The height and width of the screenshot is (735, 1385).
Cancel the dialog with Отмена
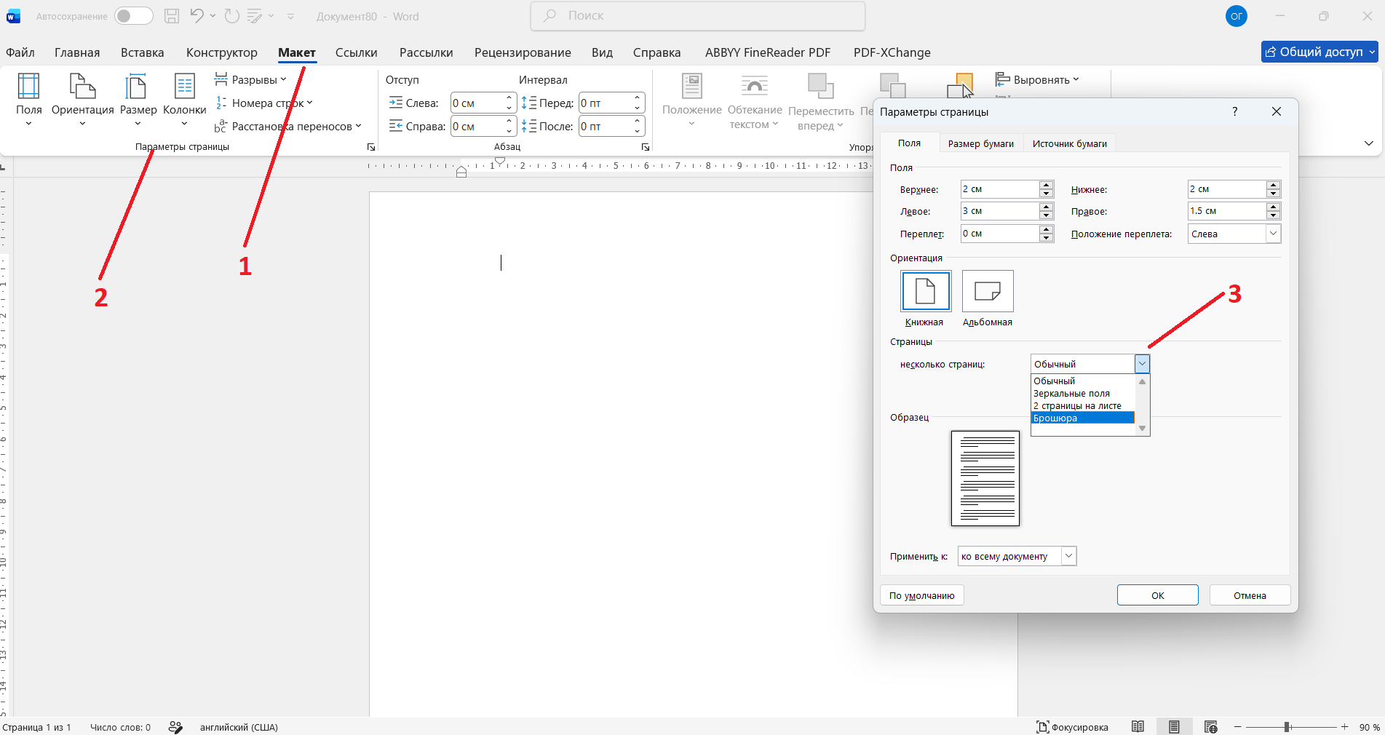tap(1250, 595)
